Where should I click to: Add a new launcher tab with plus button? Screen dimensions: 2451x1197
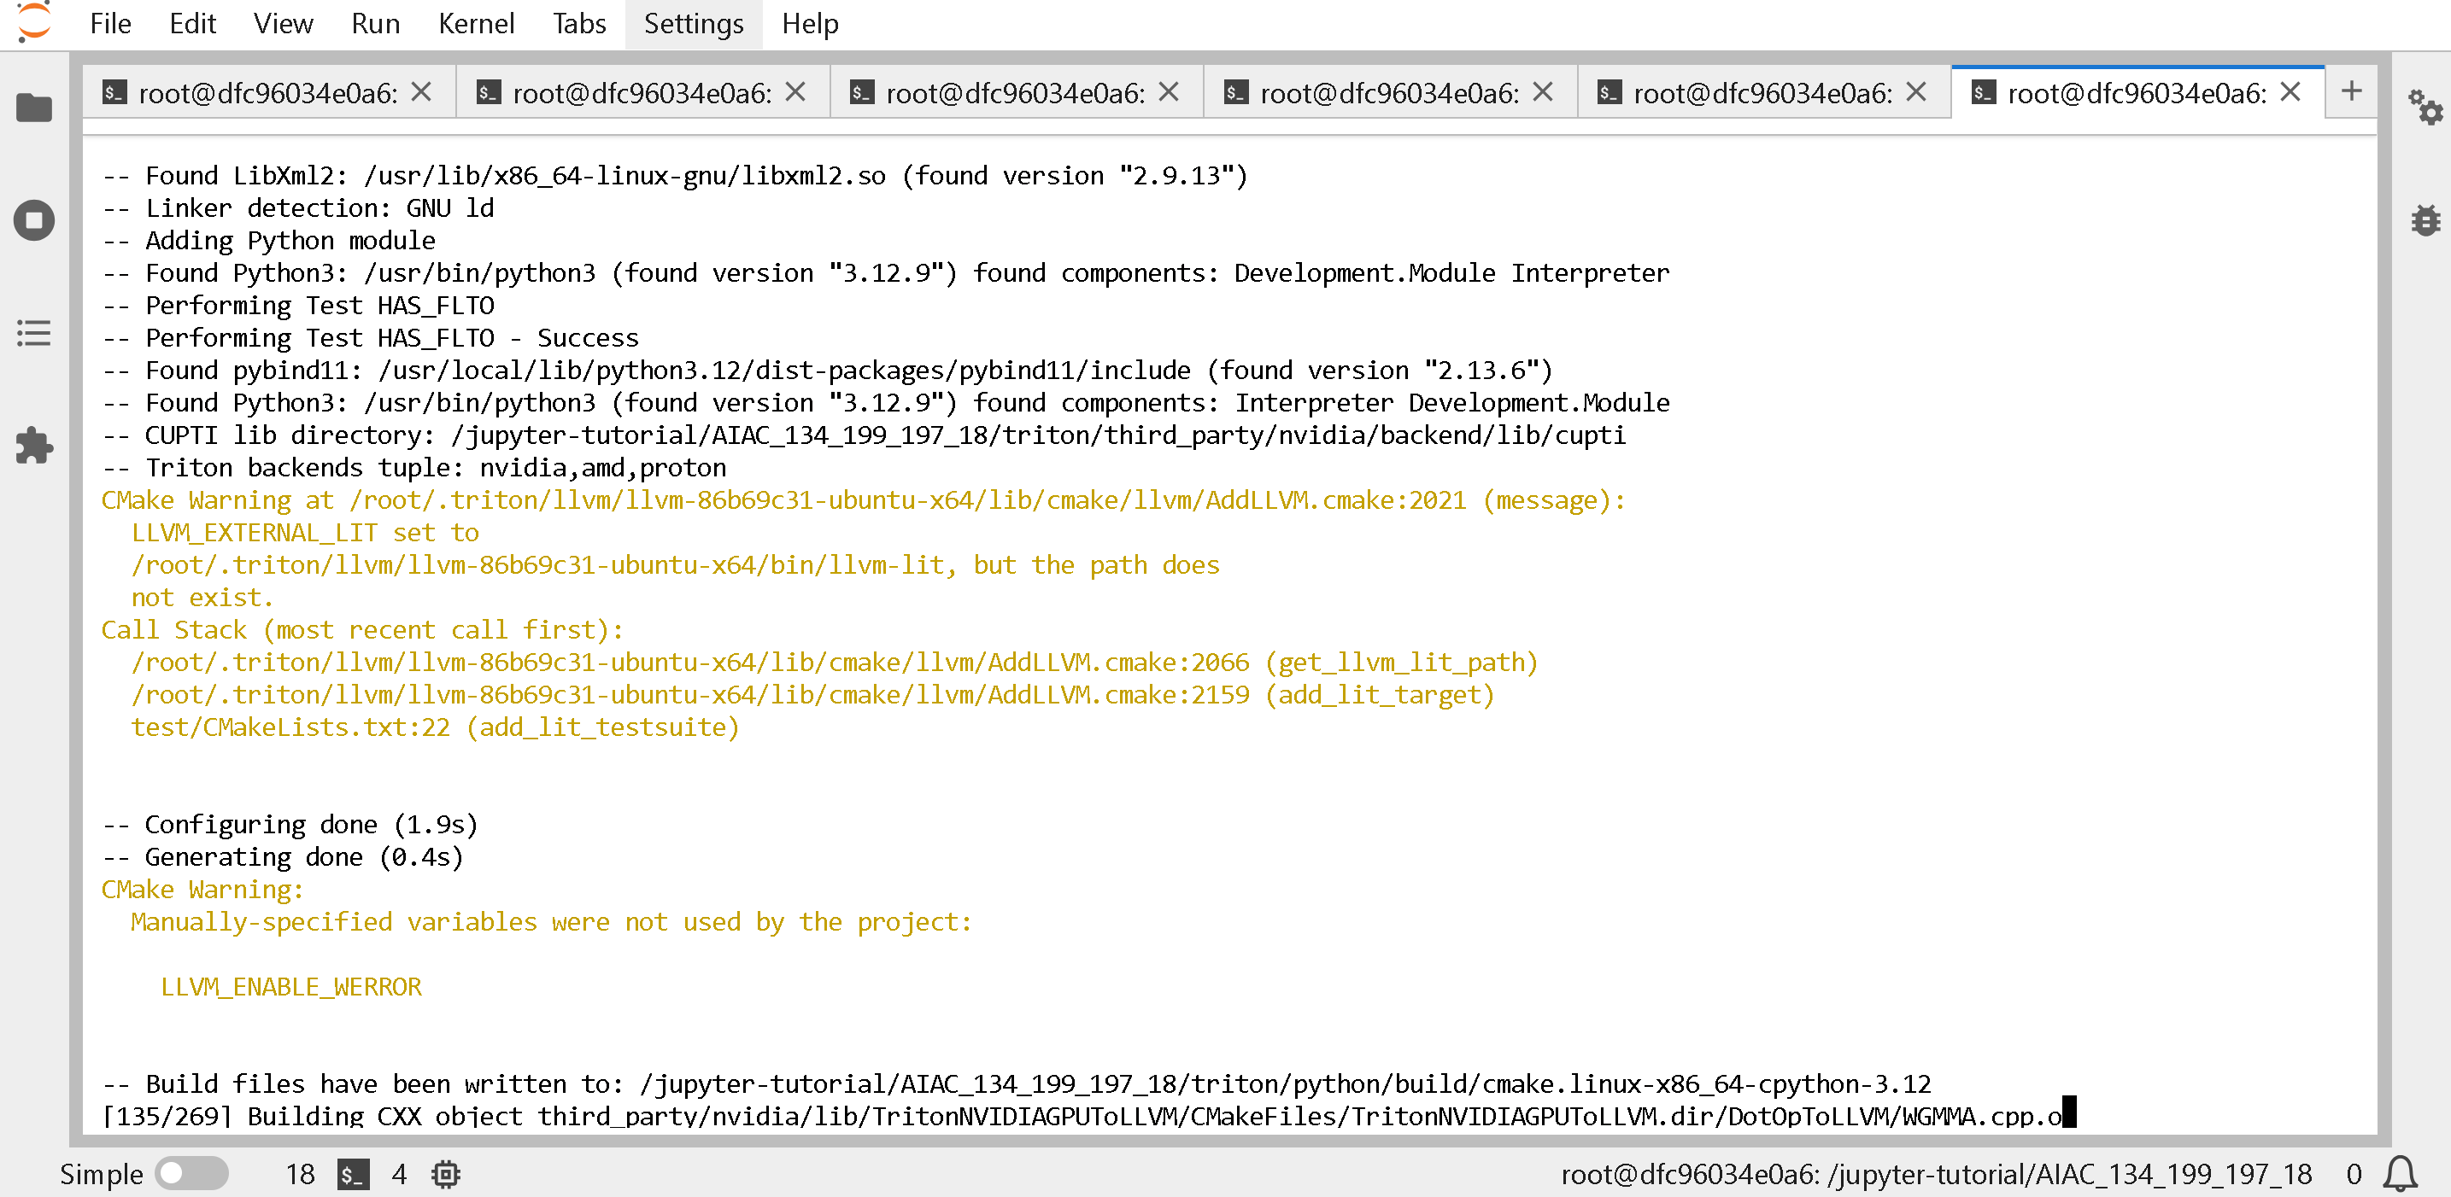(x=2351, y=91)
